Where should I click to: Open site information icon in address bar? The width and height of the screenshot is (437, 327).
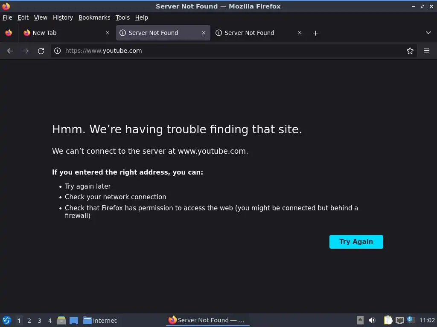click(58, 51)
